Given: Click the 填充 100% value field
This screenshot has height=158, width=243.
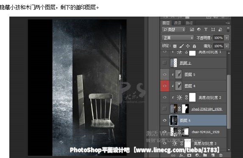Looking at the screenshot, I should click(x=218, y=46).
